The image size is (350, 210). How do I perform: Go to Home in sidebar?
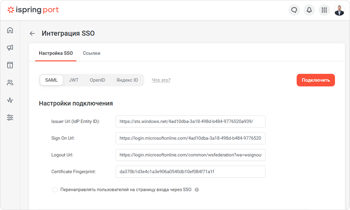click(10, 30)
